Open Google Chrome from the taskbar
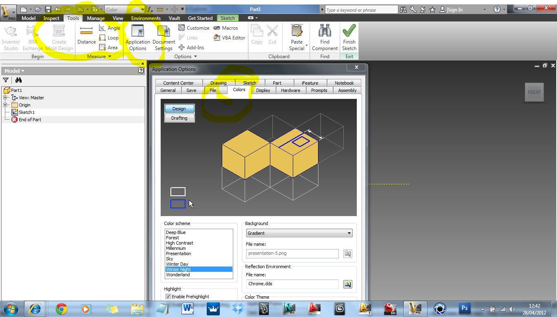 point(62,309)
